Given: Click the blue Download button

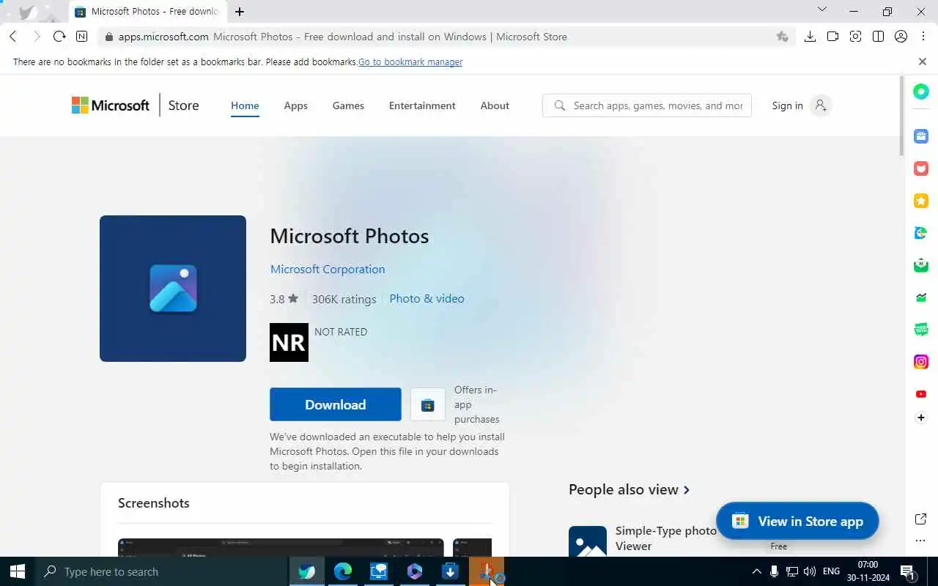Looking at the screenshot, I should click(336, 404).
